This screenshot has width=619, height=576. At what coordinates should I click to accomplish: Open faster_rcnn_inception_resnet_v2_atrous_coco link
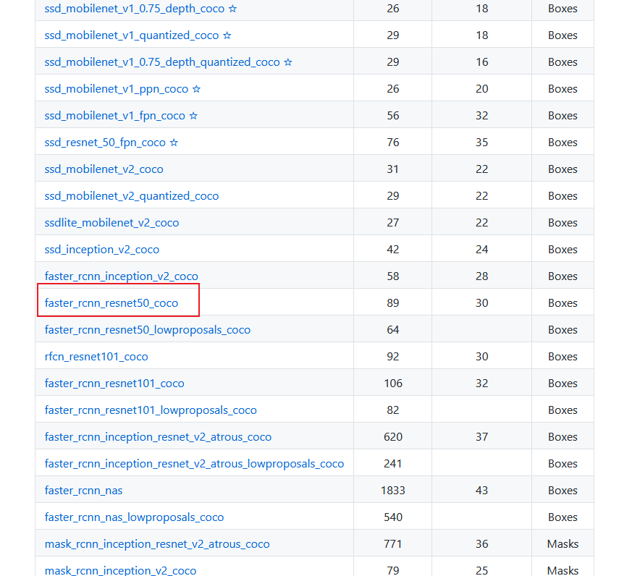[158, 437]
